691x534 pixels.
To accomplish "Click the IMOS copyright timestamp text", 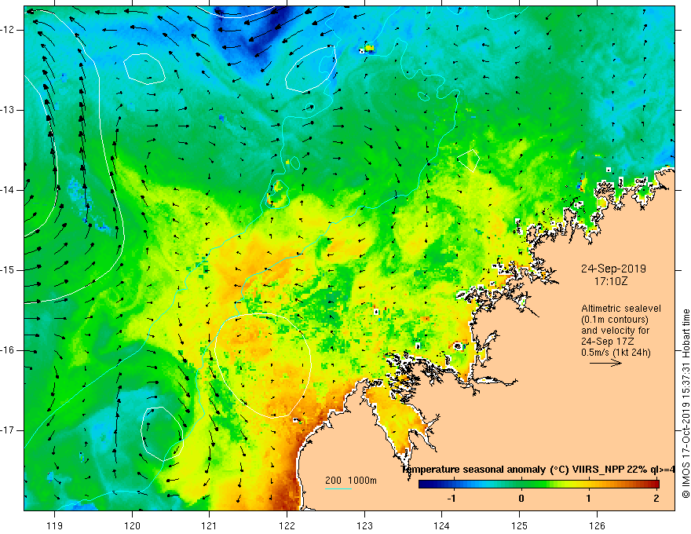I will click(x=686, y=404).
